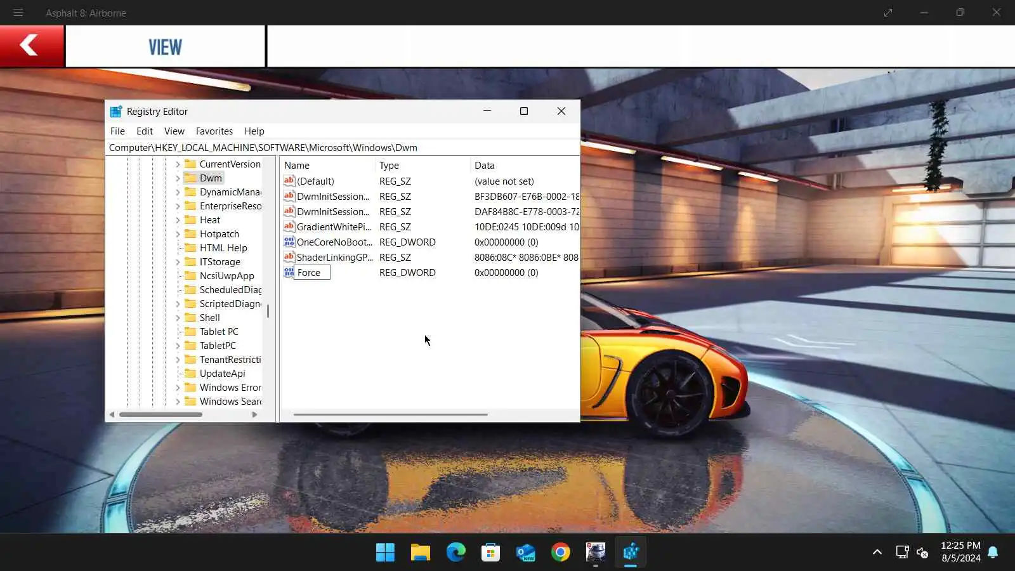Select the (Default) value icon

point(289,181)
